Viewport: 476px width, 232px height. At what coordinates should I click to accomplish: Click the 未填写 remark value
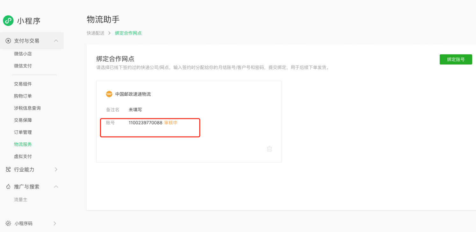pos(135,110)
